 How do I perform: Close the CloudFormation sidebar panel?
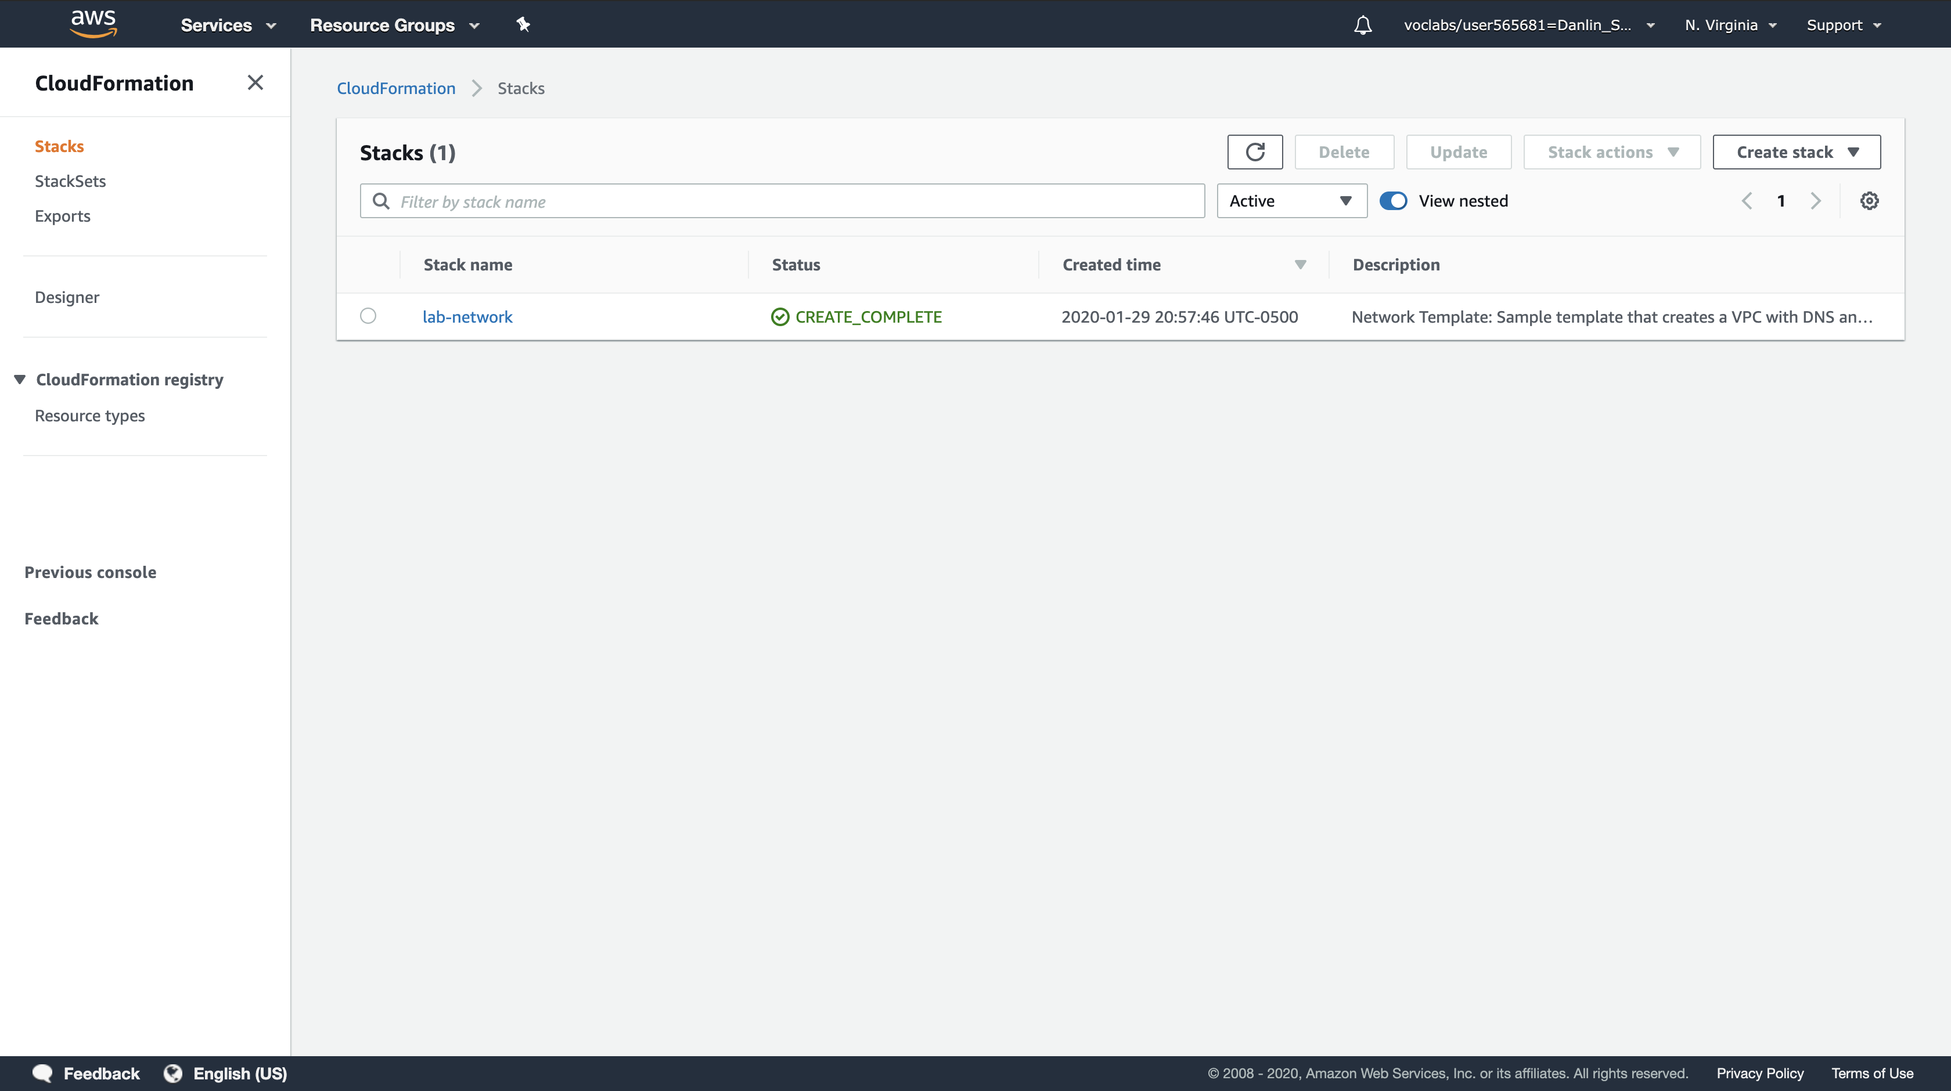255,82
